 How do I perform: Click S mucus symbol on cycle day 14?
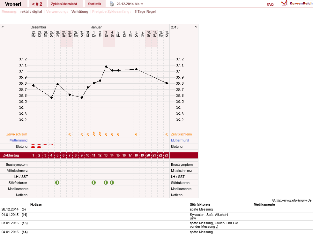click(112, 135)
